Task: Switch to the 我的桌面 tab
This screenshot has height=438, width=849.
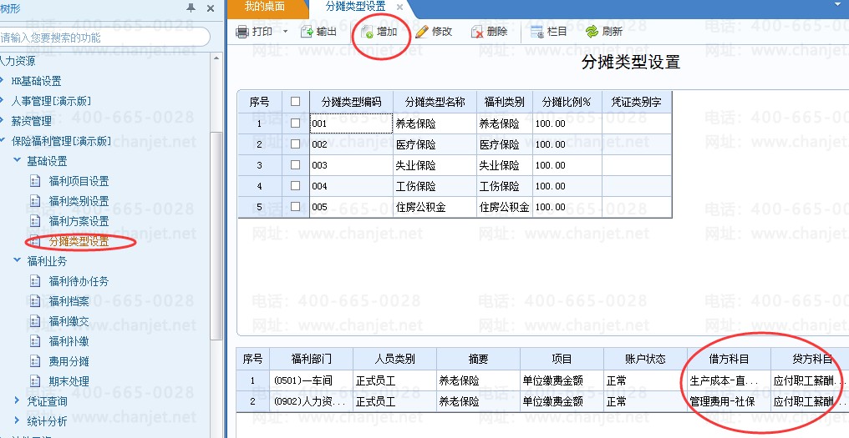Action: pyautogui.click(x=265, y=7)
